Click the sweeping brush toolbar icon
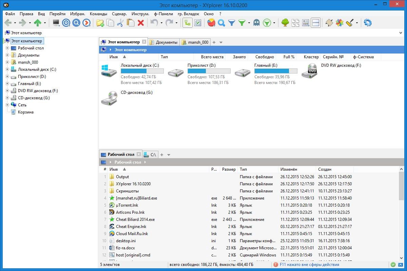407x271 pixels. (x=329, y=23)
